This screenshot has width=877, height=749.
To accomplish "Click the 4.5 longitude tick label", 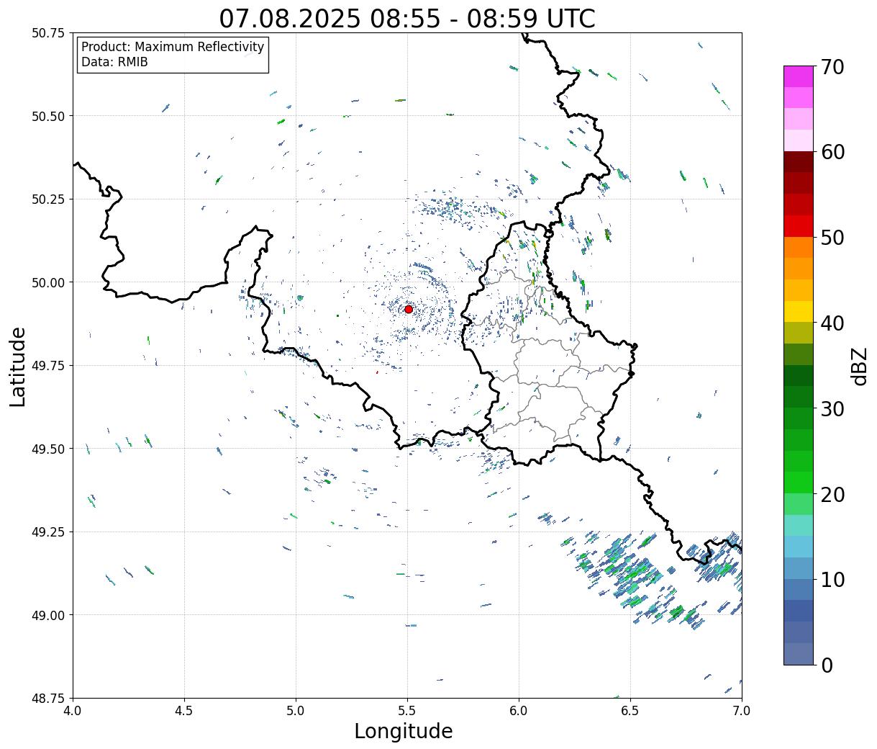I will [x=184, y=711].
